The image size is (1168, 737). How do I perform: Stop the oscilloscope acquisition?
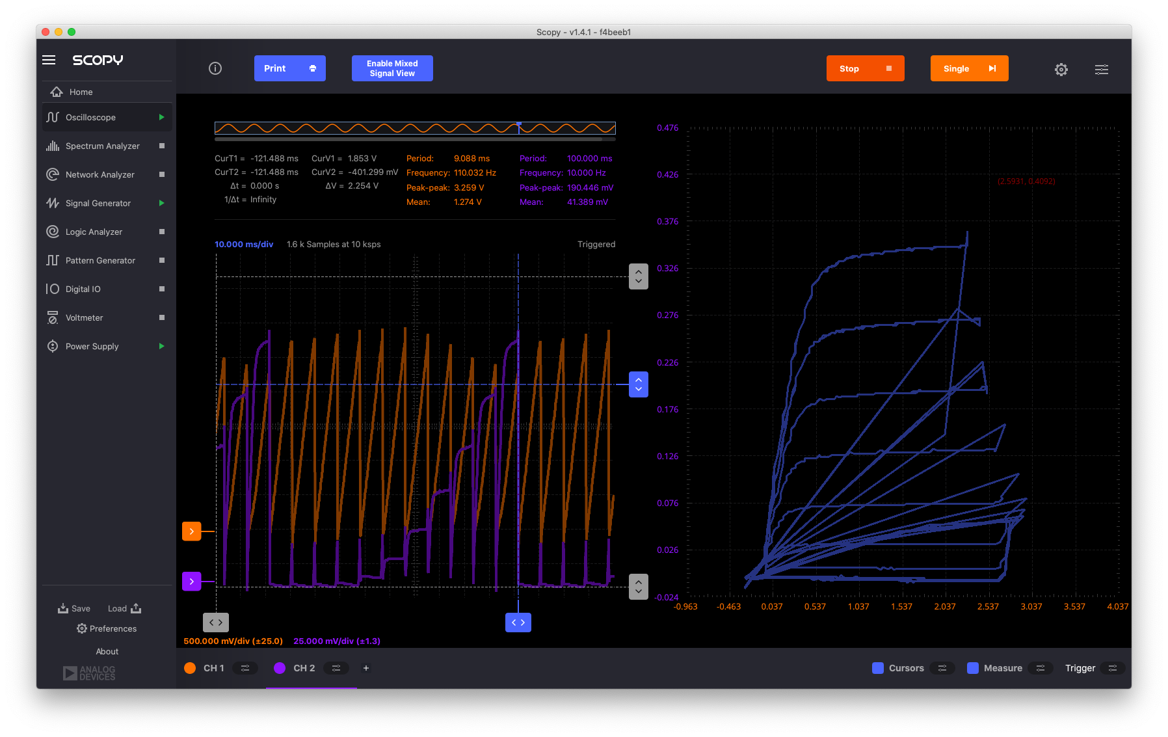click(x=865, y=68)
